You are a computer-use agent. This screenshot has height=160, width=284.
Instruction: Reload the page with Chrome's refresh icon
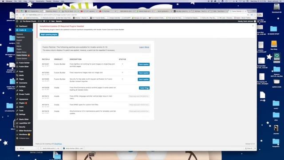tap(24, 15)
